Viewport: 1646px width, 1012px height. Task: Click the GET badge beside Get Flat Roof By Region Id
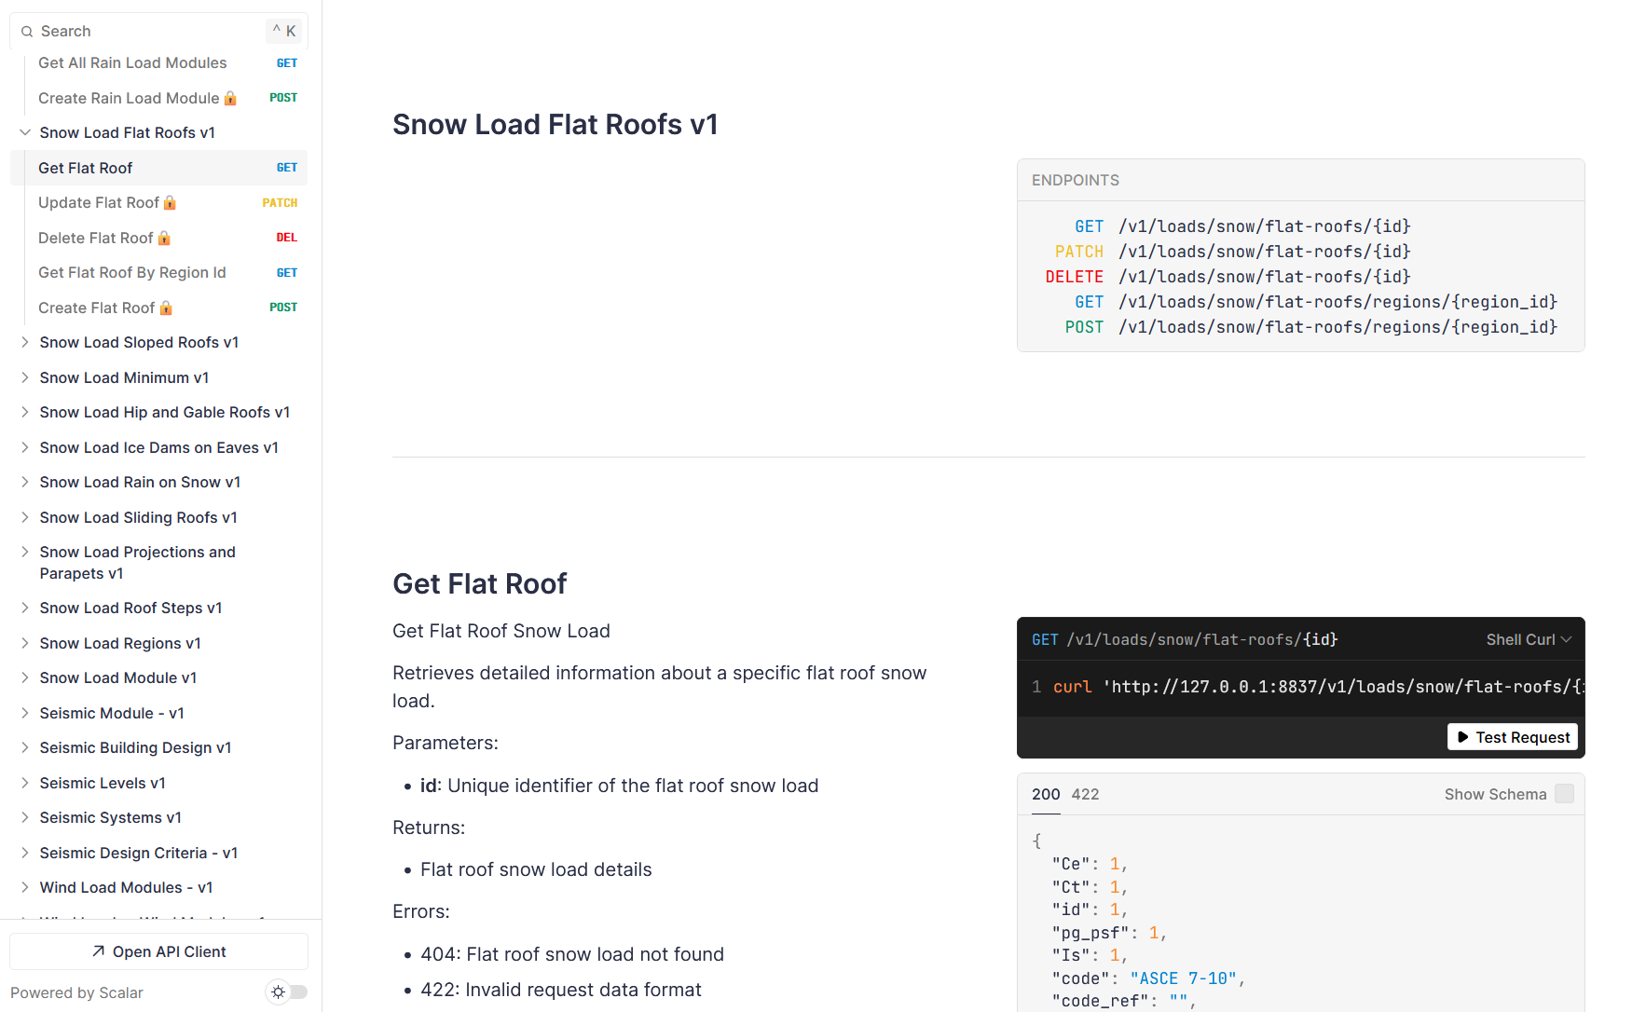tap(287, 272)
